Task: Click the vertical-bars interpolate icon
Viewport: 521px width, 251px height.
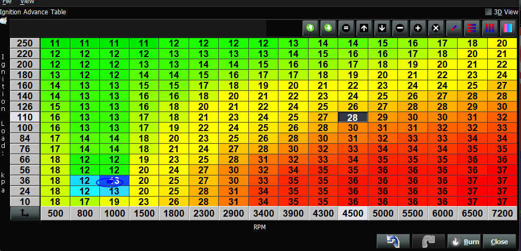Action: 490,28
